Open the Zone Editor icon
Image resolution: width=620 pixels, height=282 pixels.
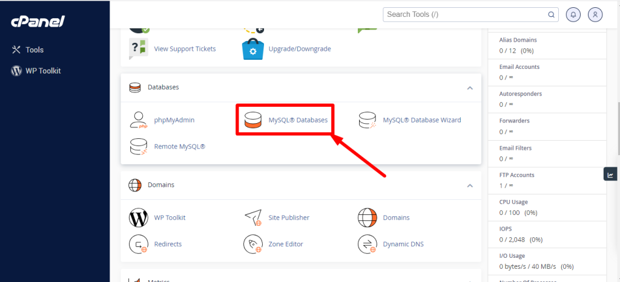point(253,244)
